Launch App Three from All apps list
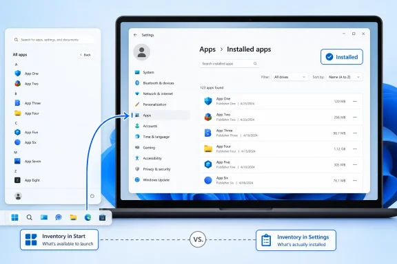Screen dimensions: 397x264 (x=28, y=103)
